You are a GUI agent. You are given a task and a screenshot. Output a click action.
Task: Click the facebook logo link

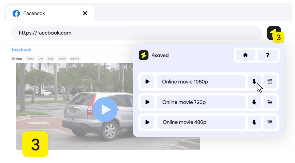click(21, 50)
